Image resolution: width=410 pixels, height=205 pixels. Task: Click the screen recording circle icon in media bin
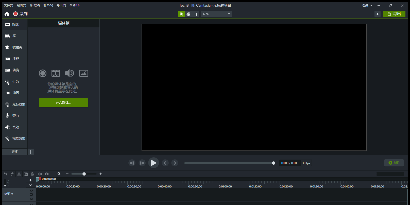coord(43,73)
